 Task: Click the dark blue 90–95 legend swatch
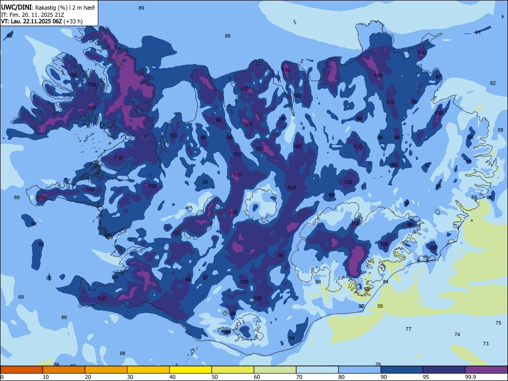point(402,370)
